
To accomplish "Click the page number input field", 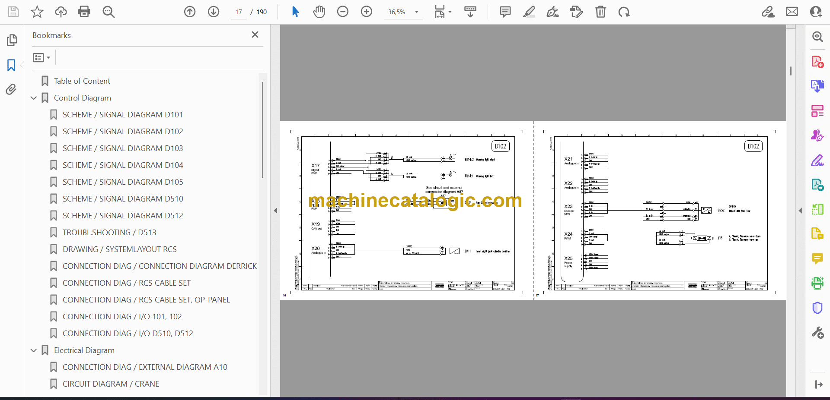I will tap(239, 12).
